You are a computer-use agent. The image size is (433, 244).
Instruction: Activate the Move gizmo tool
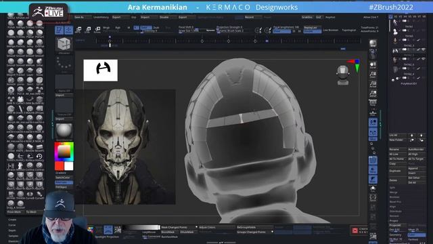tap(78, 30)
